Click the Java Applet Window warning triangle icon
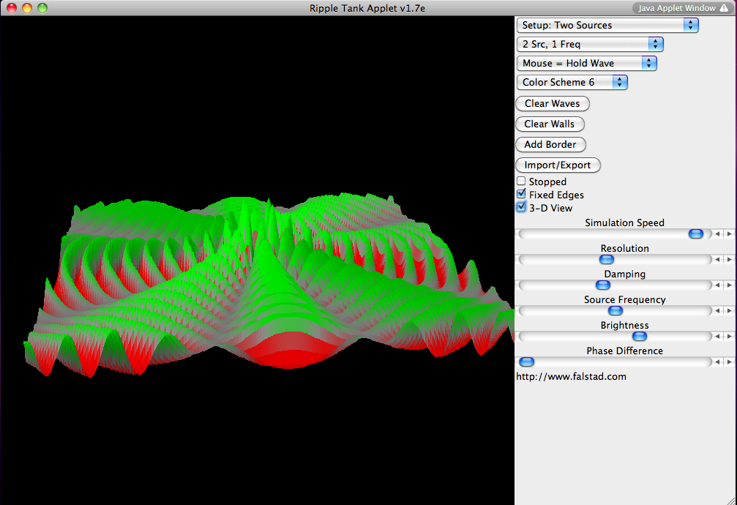 tap(724, 8)
